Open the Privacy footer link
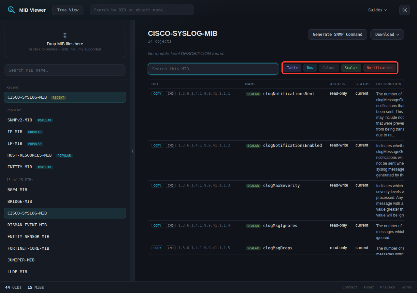The height and width of the screenshot is (293, 417). click(x=388, y=287)
